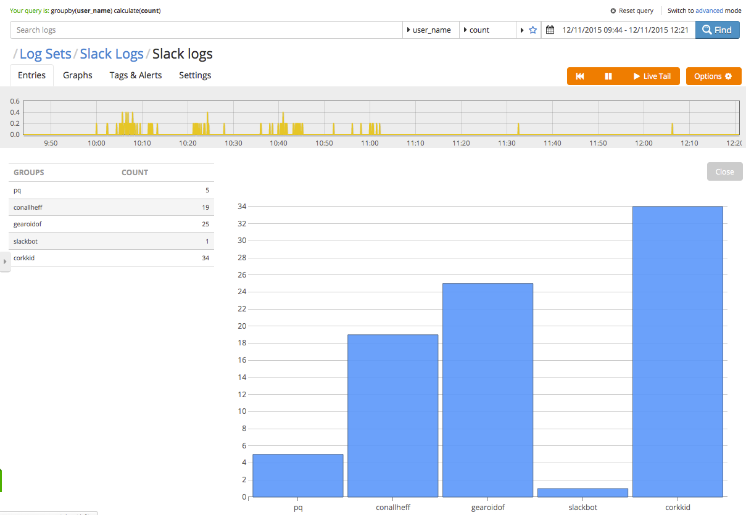Close the bar chart panel

pos(724,172)
